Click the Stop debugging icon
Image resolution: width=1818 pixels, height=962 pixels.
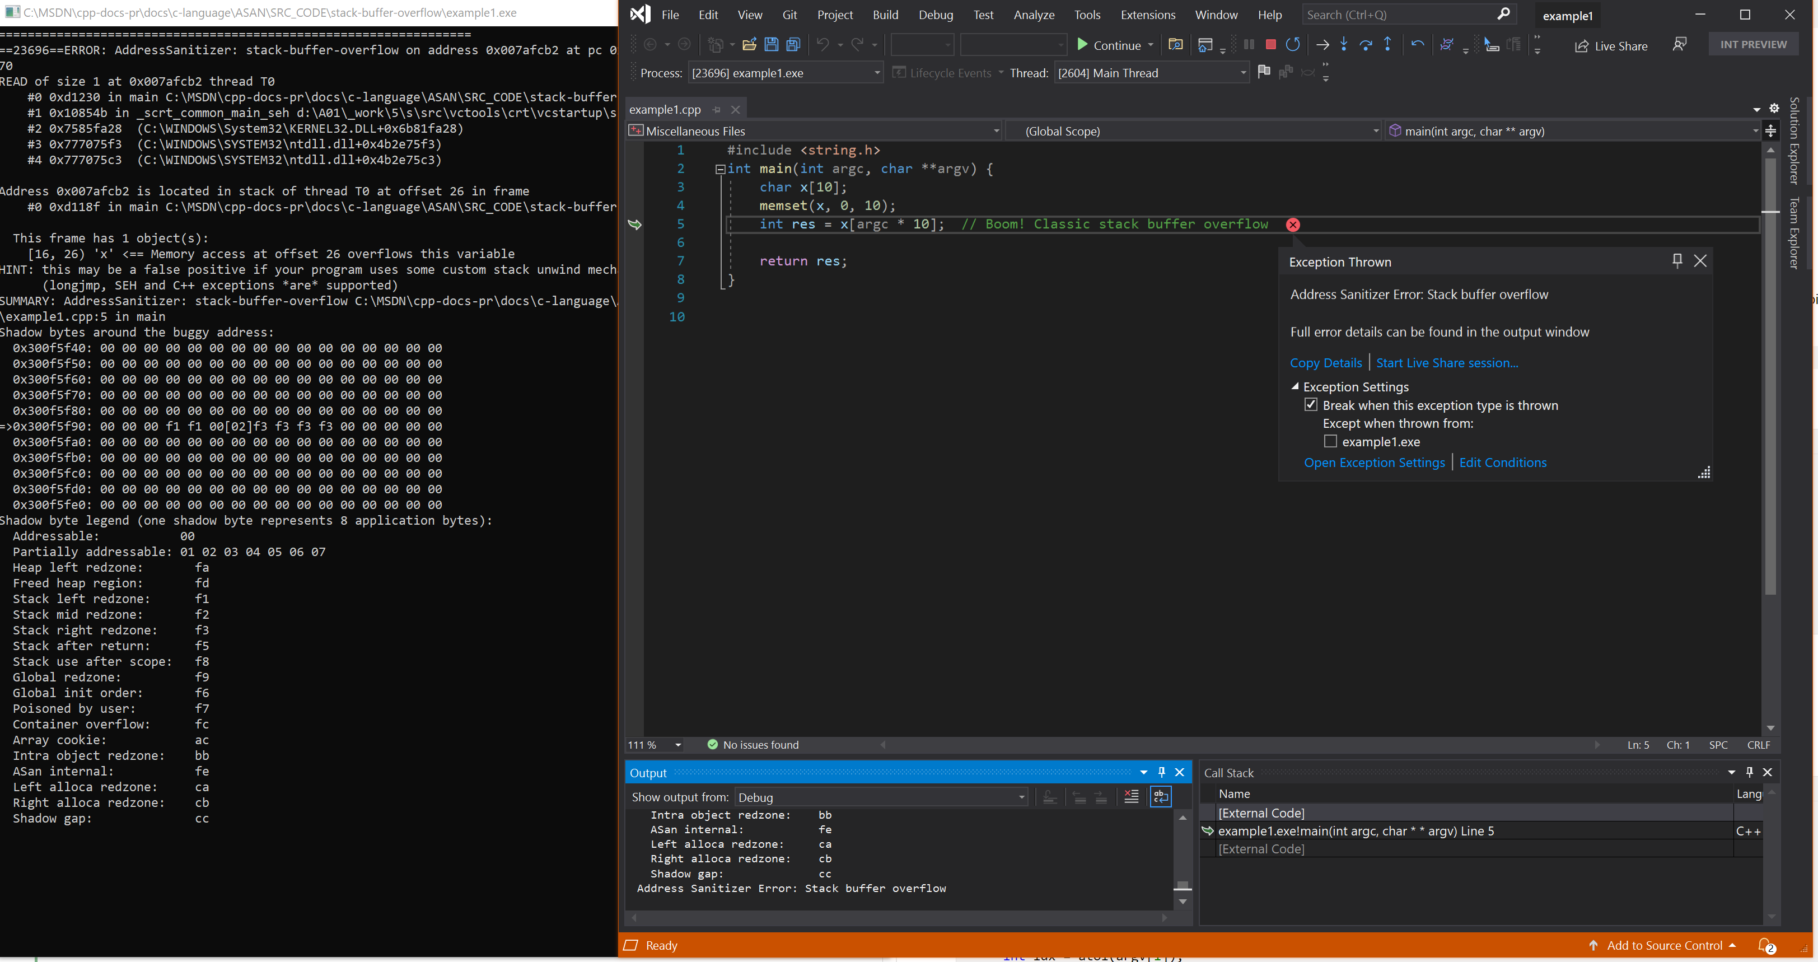pyautogui.click(x=1271, y=46)
